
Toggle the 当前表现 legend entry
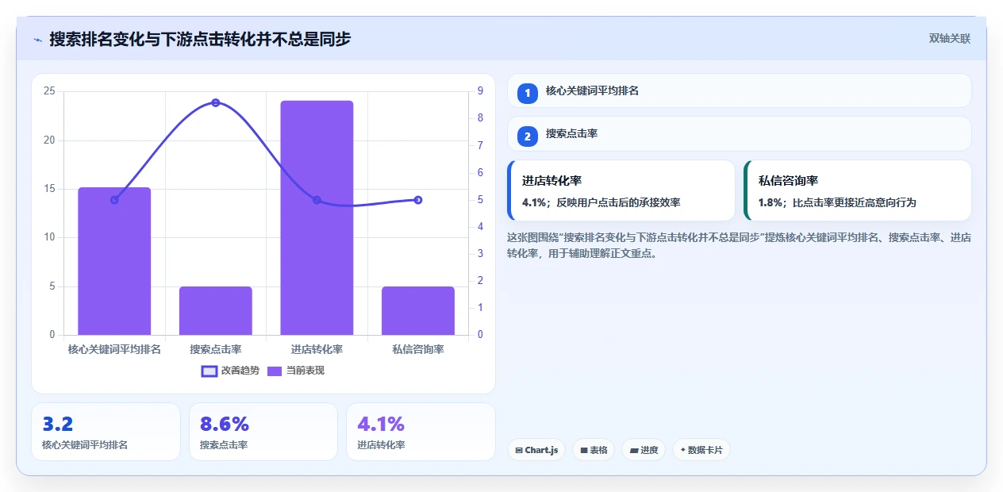pyautogui.click(x=295, y=371)
